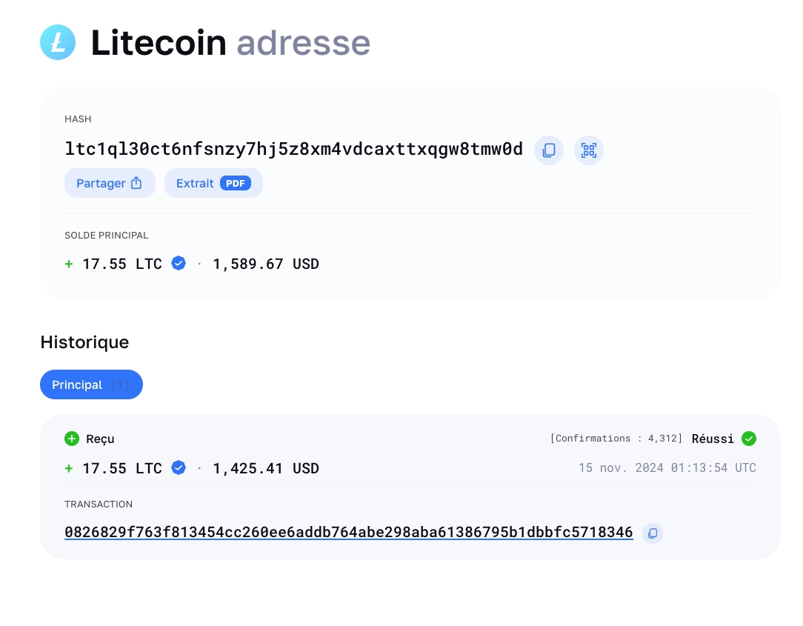Click the verified badge next to 17.55 LTC
Viewport: 803px width, 626px height.
179,263
